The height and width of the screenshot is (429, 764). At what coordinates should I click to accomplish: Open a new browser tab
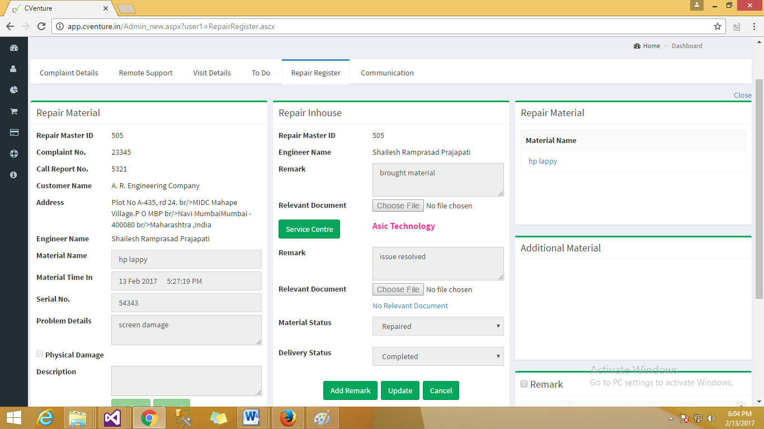(126, 8)
